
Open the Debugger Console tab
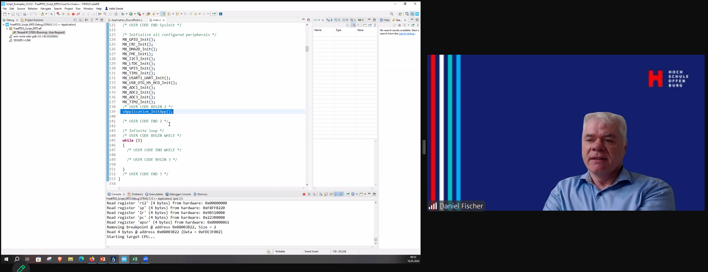coord(180,194)
